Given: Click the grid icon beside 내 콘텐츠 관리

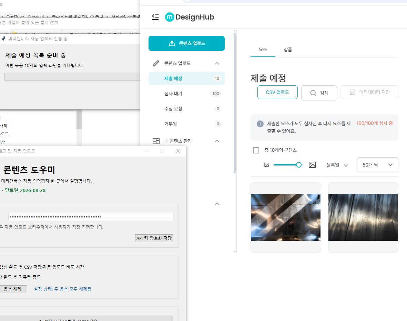Looking at the screenshot, I should (x=156, y=141).
